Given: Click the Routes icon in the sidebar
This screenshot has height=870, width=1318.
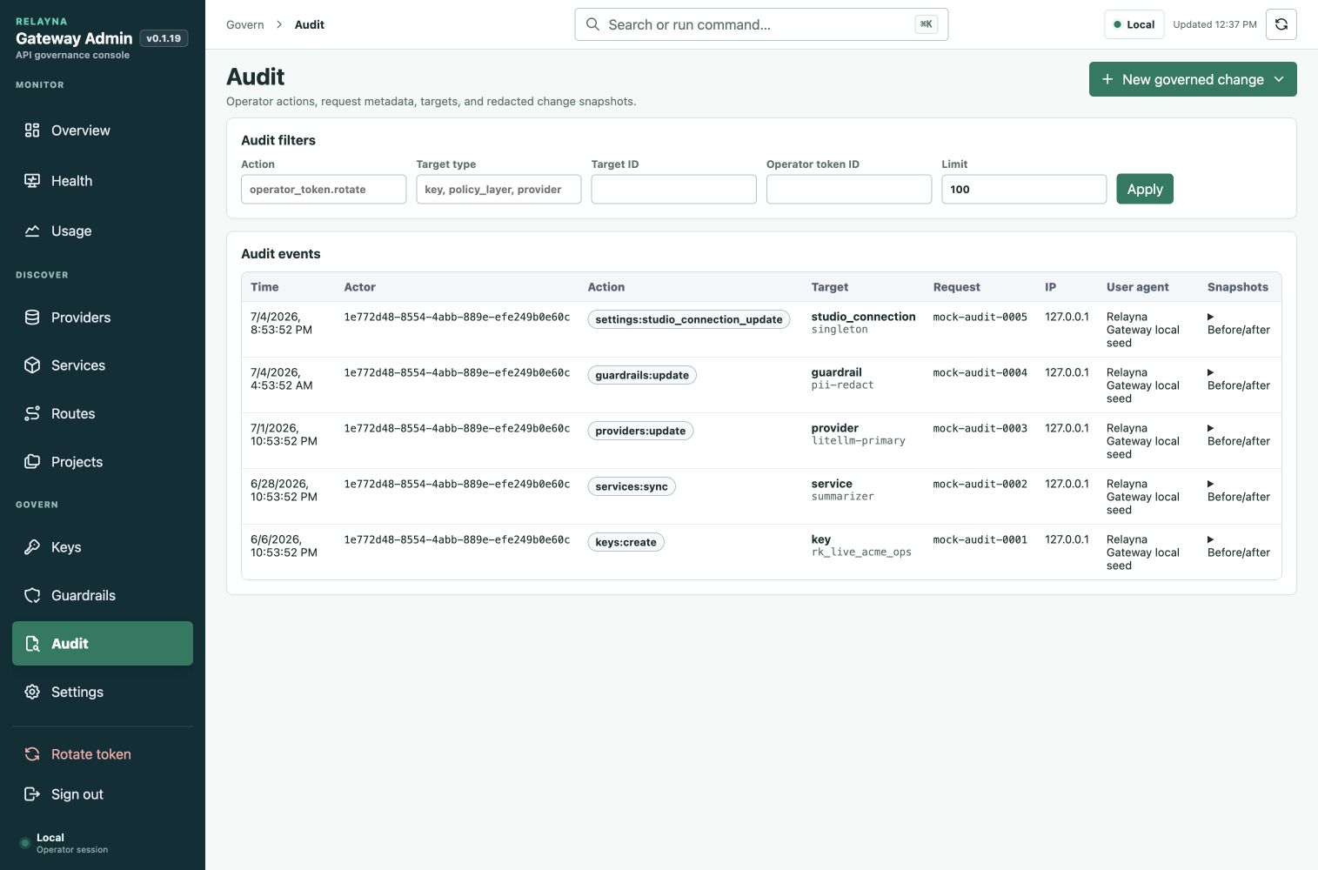Looking at the screenshot, I should click(x=32, y=413).
